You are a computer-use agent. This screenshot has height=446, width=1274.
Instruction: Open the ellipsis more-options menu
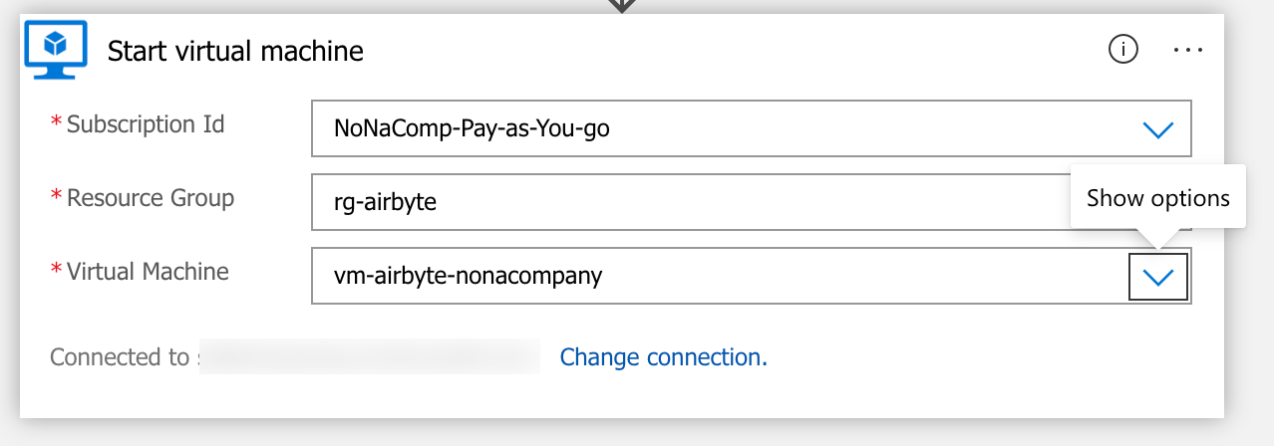coord(1188,49)
